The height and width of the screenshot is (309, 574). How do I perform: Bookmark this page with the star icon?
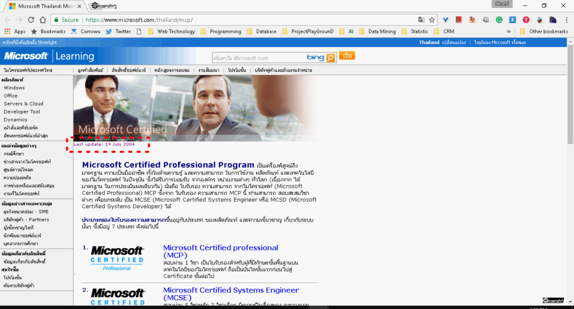click(432, 20)
